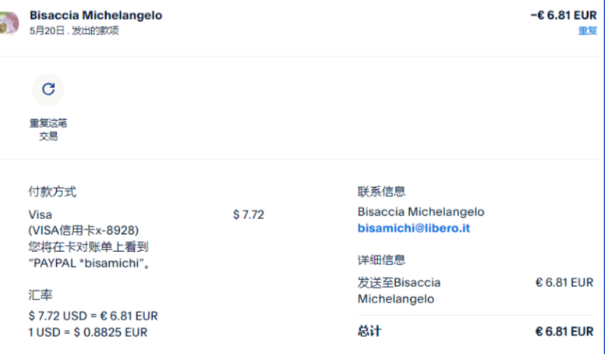Click the circular repeat transaction icon
The image size is (605, 354).
(x=48, y=90)
